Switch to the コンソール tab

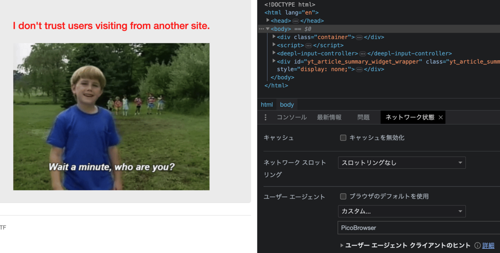[x=292, y=118]
